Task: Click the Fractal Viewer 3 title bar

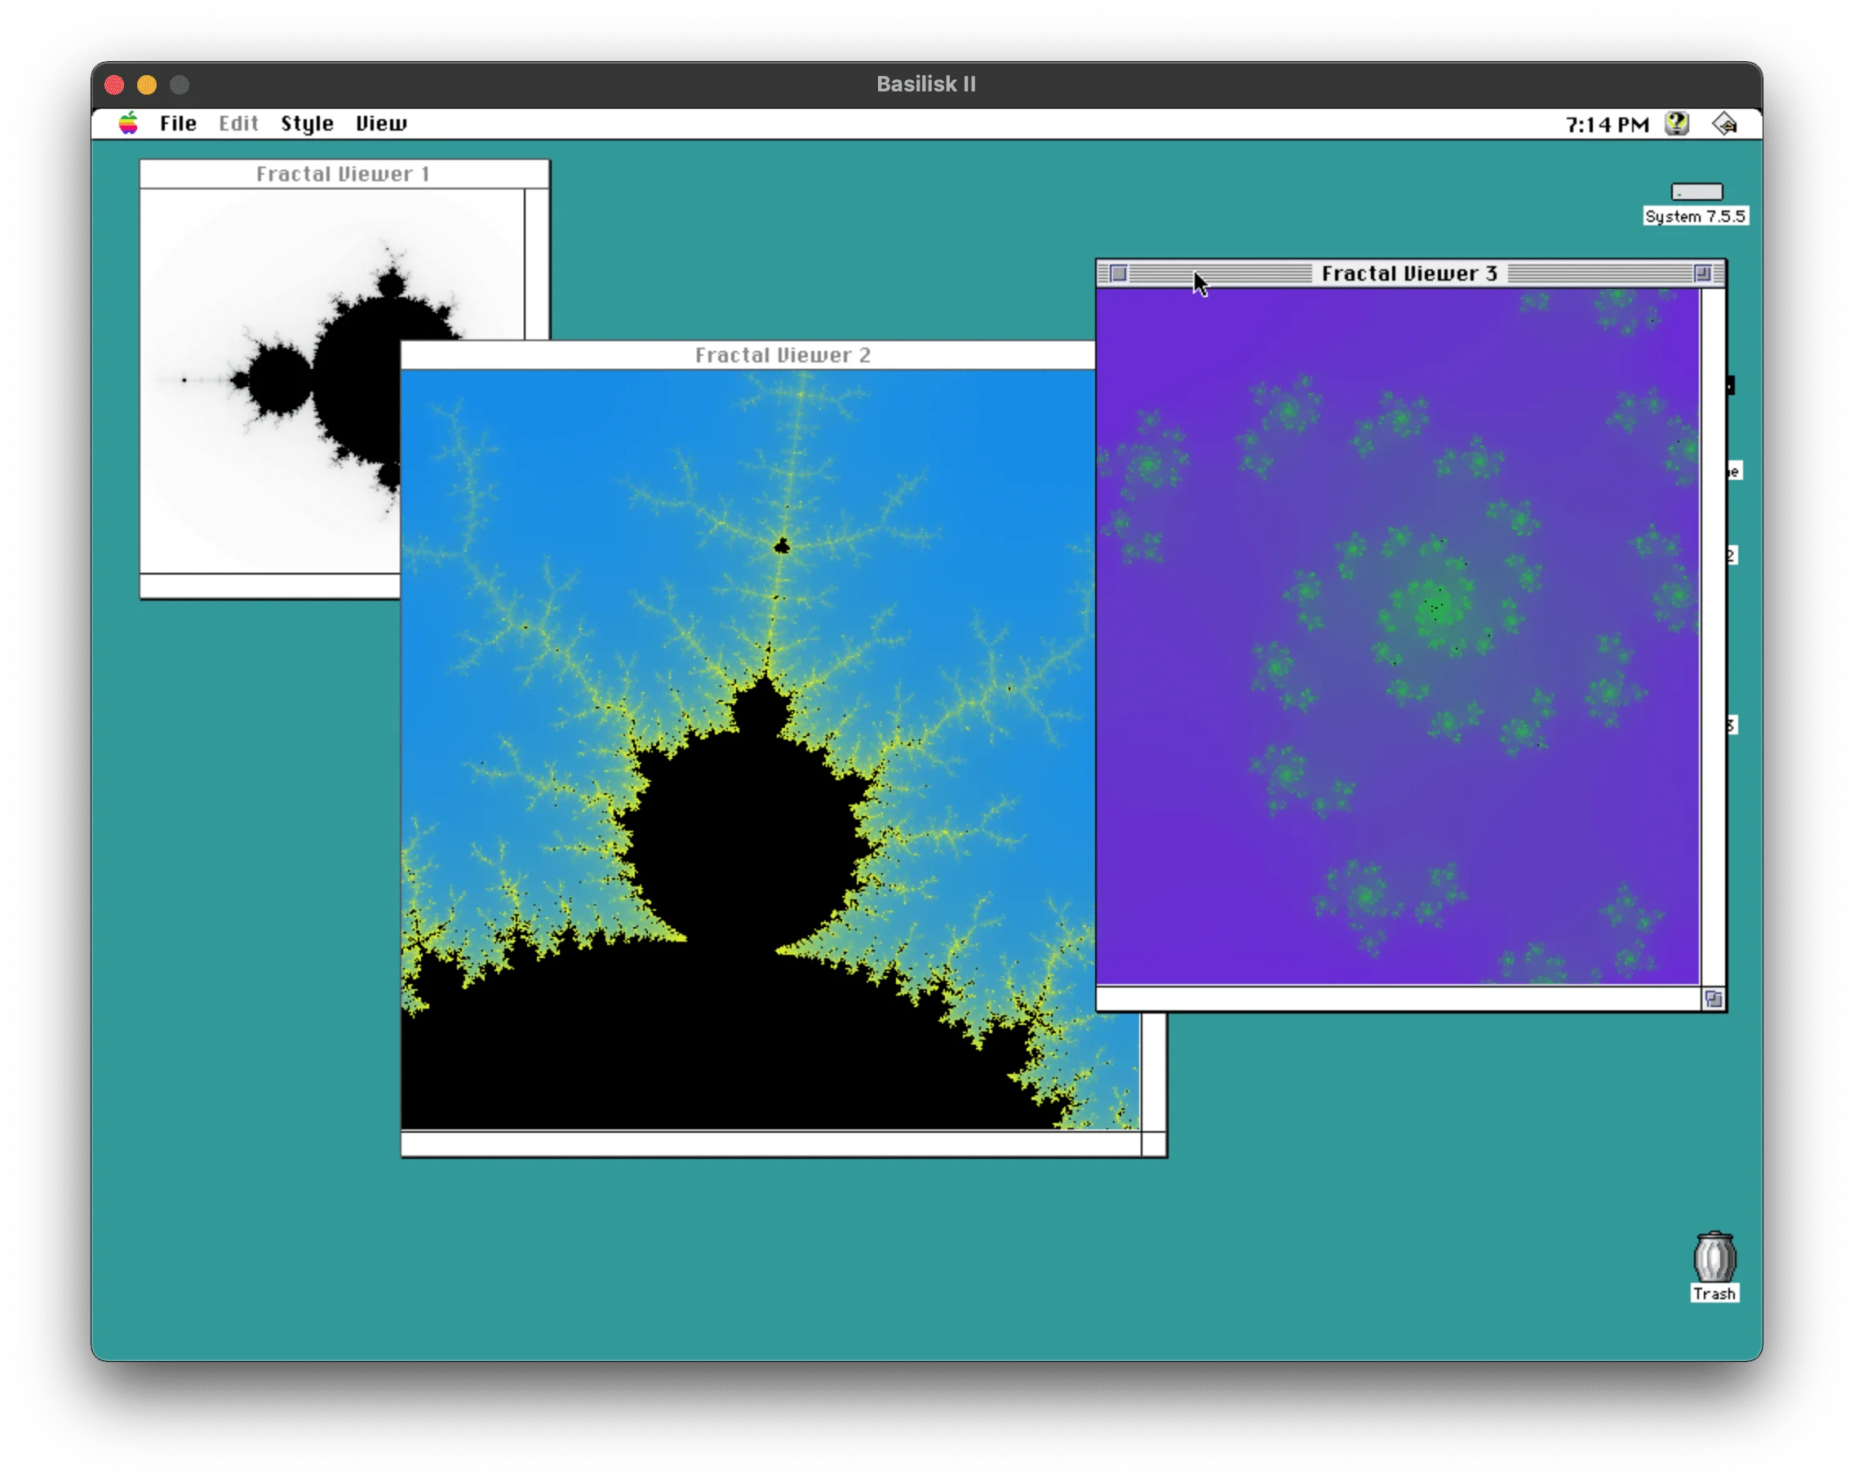Action: coord(1409,273)
